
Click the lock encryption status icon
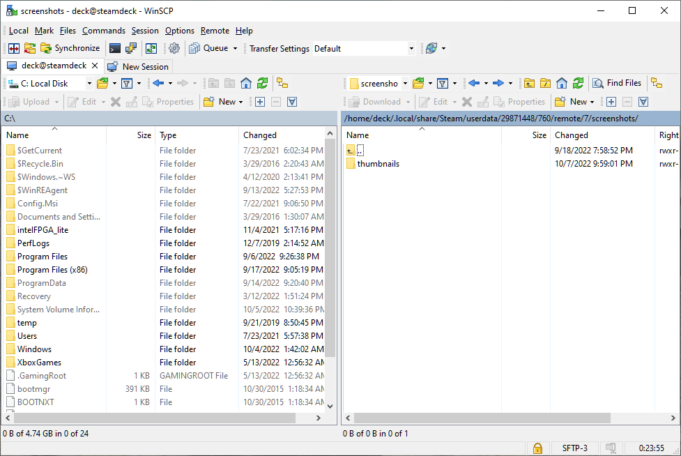point(537,448)
